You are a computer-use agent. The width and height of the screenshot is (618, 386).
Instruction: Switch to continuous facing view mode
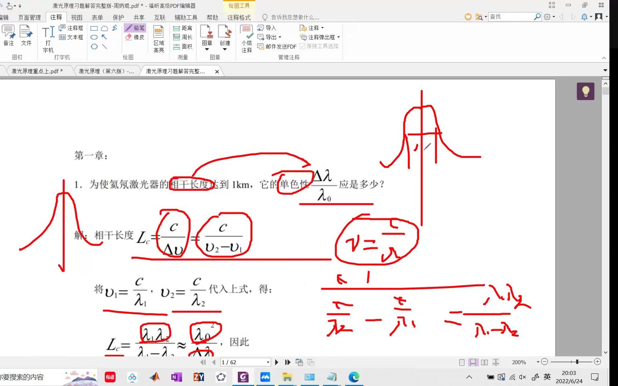(x=496, y=362)
